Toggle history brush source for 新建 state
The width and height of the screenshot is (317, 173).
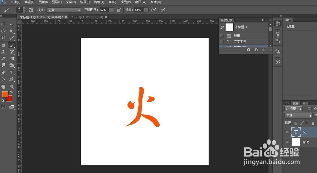tap(222, 36)
